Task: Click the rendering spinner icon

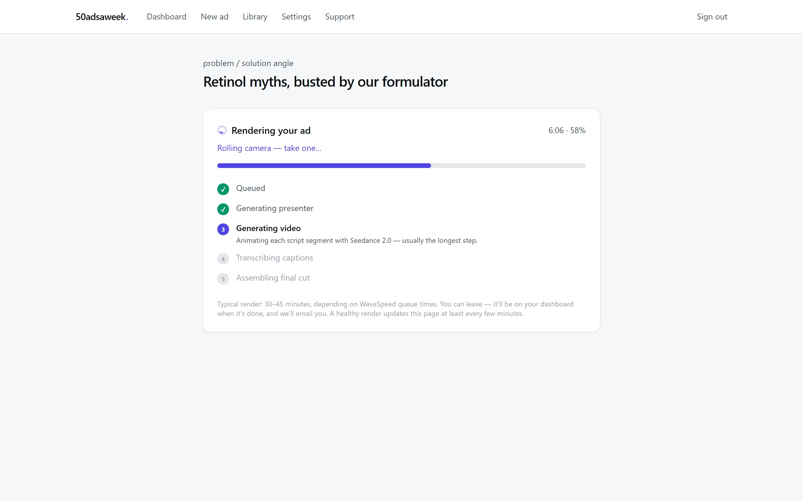Action: 222,131
